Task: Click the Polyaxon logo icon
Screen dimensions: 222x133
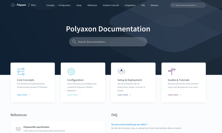Action: click(x=13, y=5)
